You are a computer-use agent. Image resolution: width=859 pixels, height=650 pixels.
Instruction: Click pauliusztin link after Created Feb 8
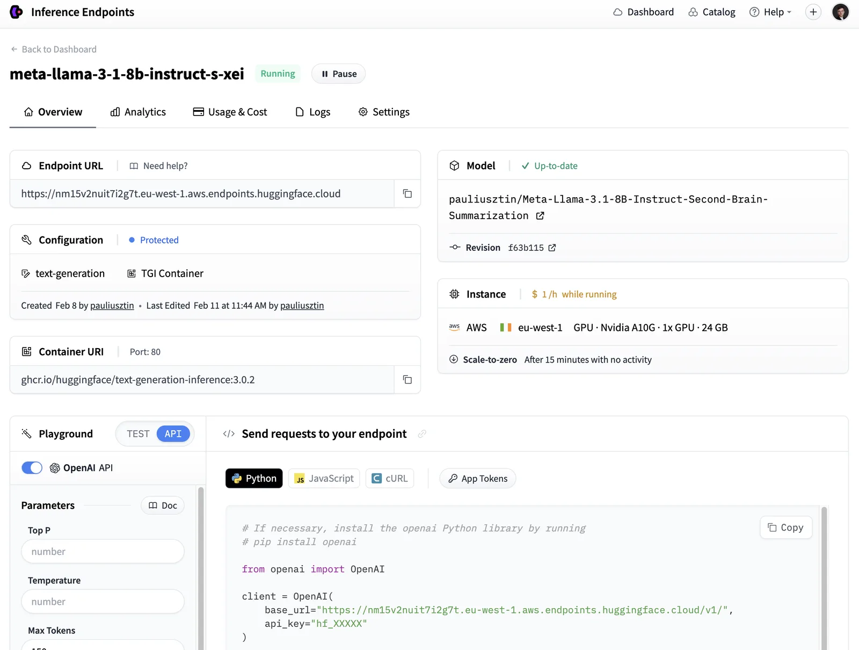112,306
